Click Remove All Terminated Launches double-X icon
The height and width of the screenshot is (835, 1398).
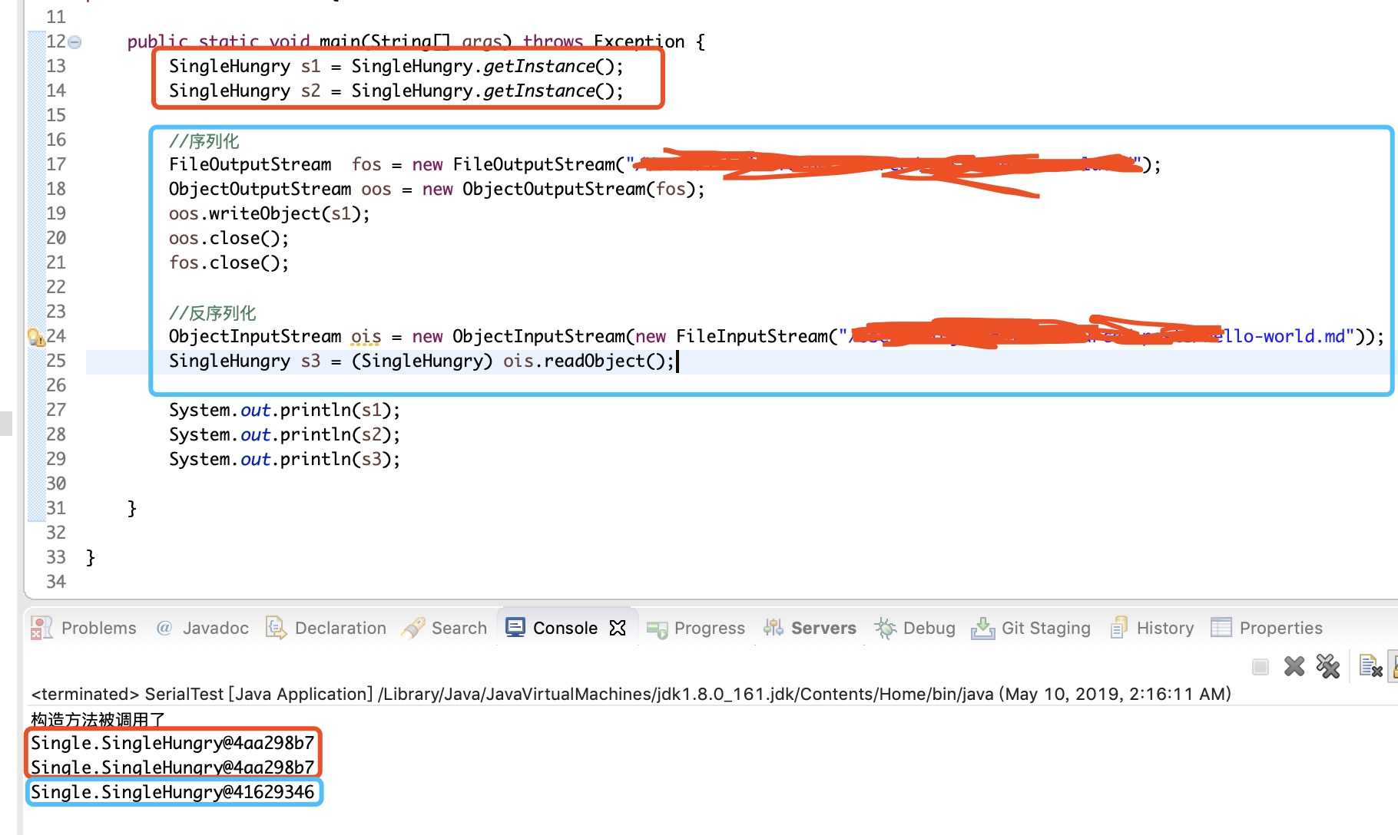(1328, 666)
